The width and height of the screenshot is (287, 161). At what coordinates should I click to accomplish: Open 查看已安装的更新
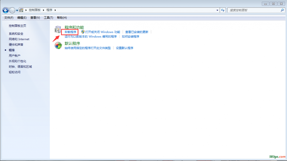137,32
